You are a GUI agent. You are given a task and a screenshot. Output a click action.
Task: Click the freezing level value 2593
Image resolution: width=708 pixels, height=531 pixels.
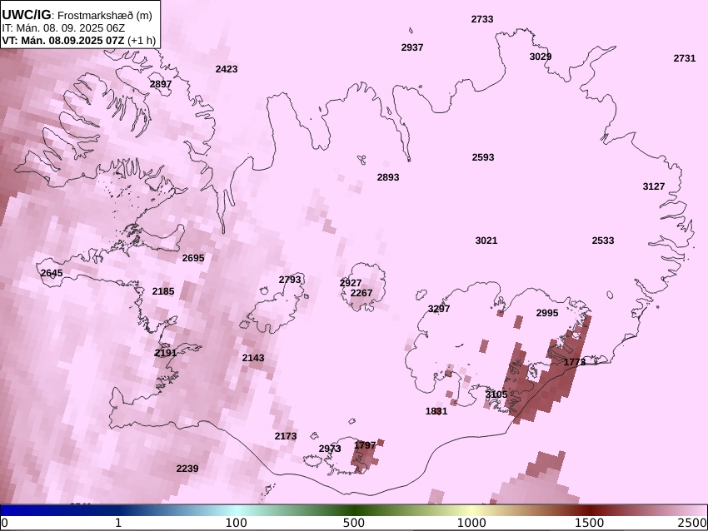[483, 157]
